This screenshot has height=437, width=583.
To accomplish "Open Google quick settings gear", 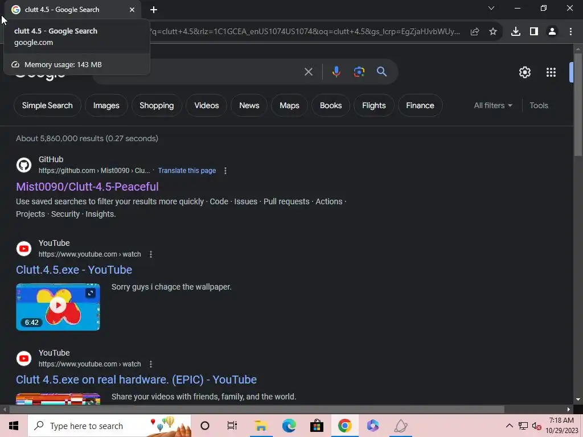I will tap(524, 72).
